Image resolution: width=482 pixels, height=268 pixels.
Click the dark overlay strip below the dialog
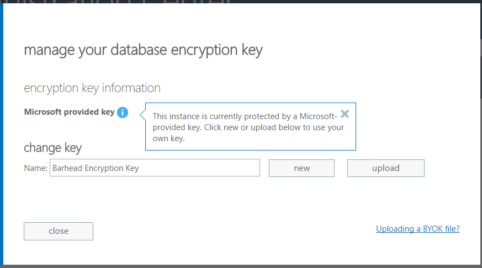pos(241,266)
